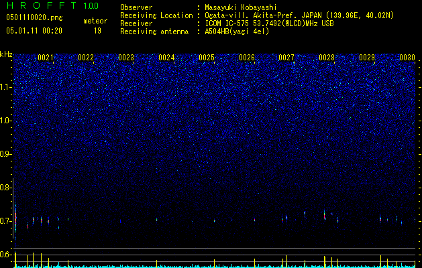Click the 1.0 frequency axis label
This screenshot has height=268, width=422.
click(x=5, y=121)
